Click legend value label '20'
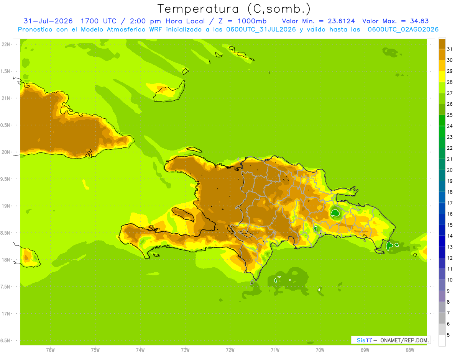The width and height of the screenshot is (460, 355). (450, 170)
